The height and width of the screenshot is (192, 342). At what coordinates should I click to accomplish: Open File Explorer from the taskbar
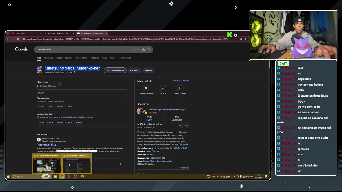tap(55, 177)
